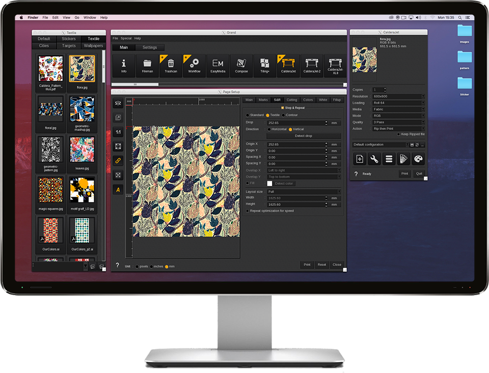
Task: Open the Tiling+ tool
Action: click(x=264, y=65)
